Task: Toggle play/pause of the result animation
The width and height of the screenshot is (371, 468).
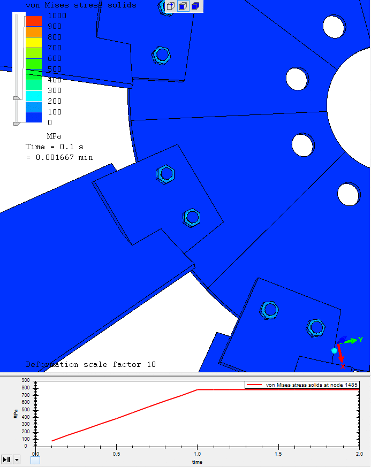Action: click(6, 459)
